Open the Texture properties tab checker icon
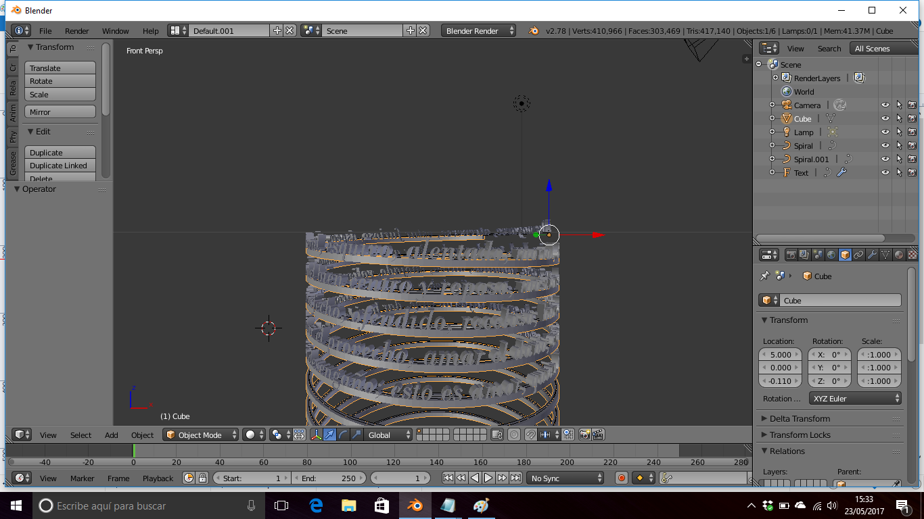 913,255
